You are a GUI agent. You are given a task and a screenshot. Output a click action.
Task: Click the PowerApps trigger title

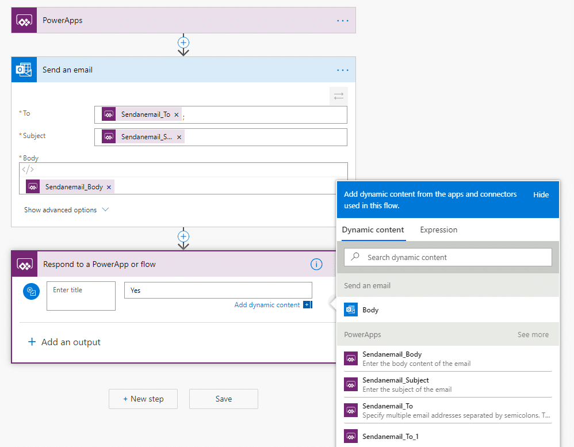pos(62,21)
